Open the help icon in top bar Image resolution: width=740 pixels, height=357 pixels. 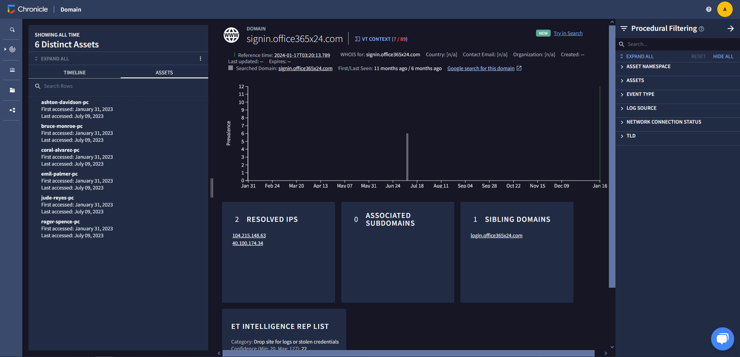coord(709,9)
